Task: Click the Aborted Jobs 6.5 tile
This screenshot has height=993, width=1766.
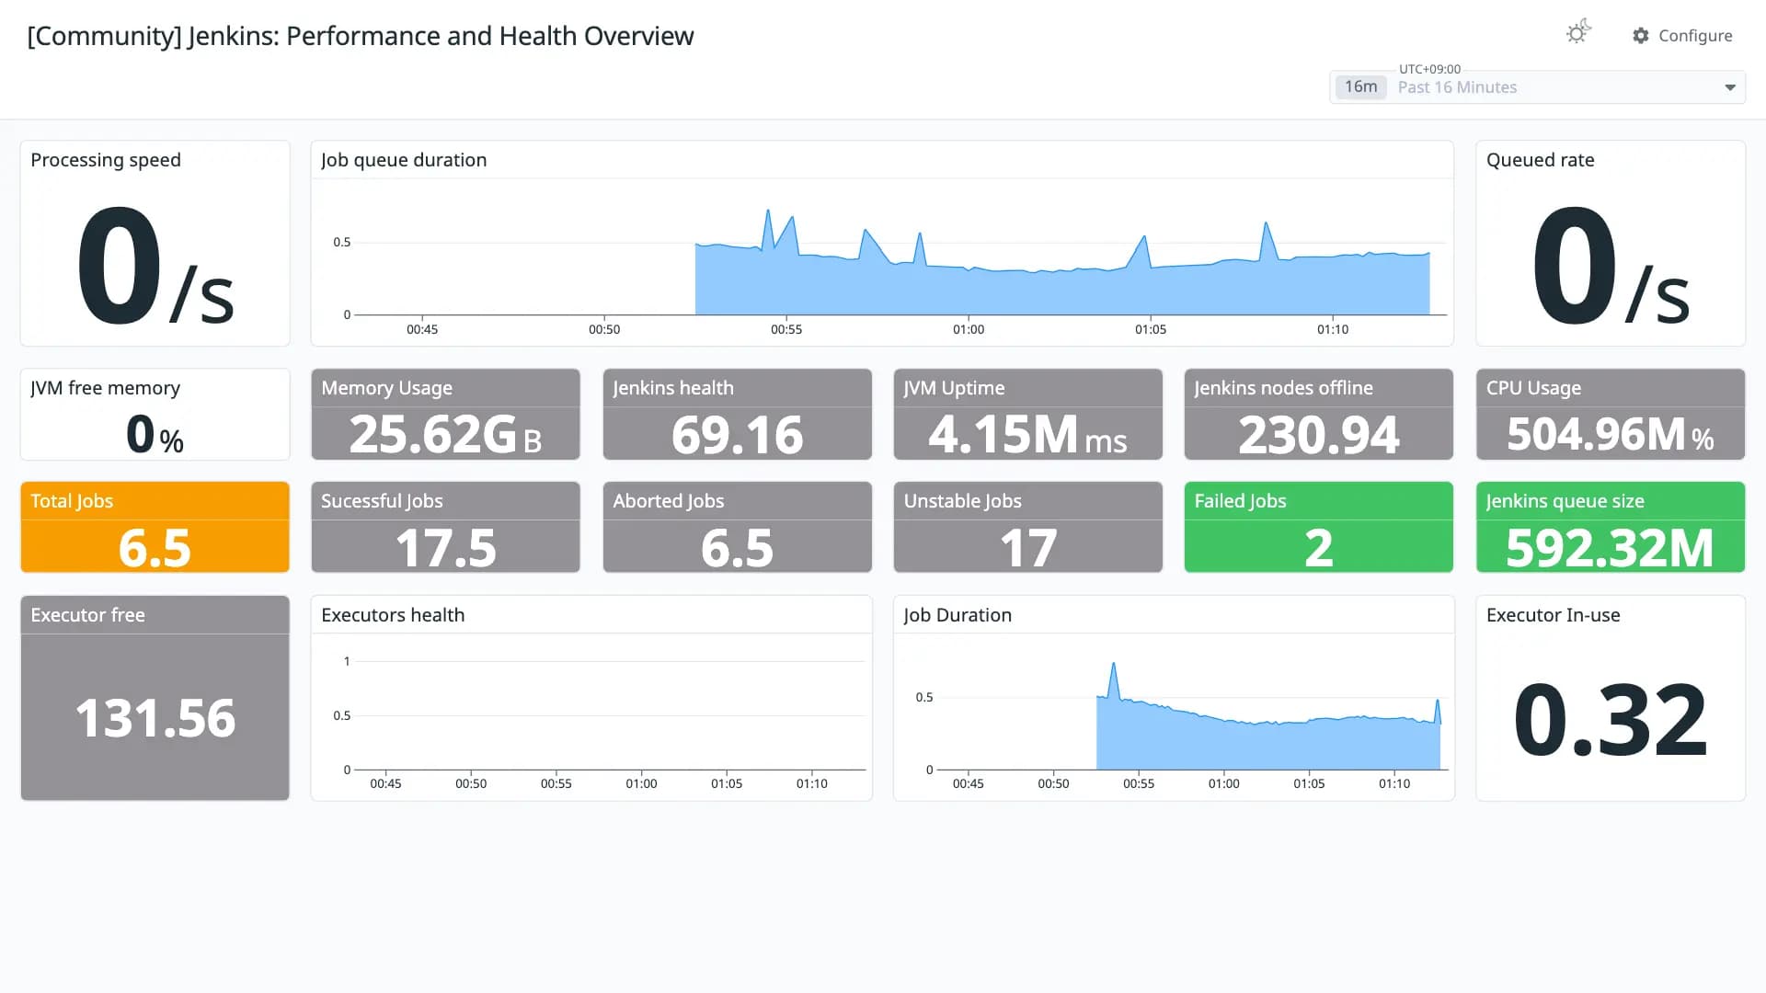Action: [x=737, y=528]
